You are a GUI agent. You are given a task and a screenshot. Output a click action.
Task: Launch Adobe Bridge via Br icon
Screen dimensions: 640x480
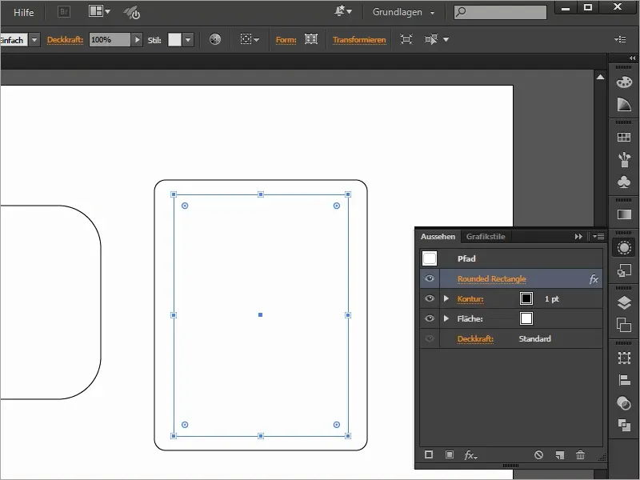[x=64, y=12]
